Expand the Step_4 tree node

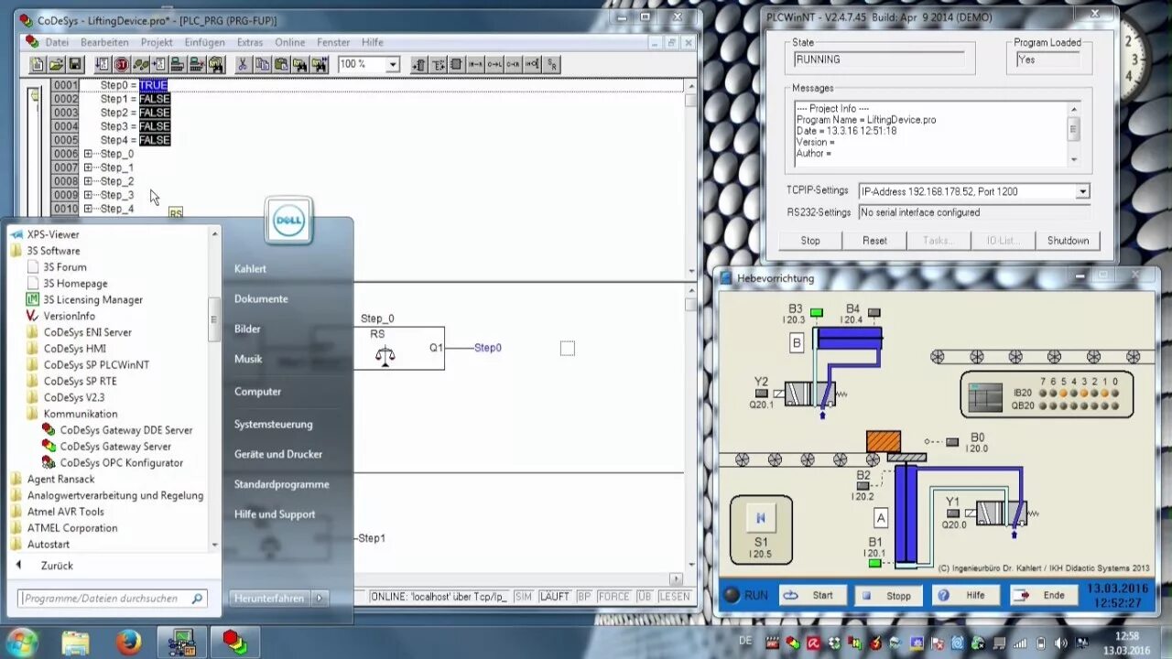(88, 209)
